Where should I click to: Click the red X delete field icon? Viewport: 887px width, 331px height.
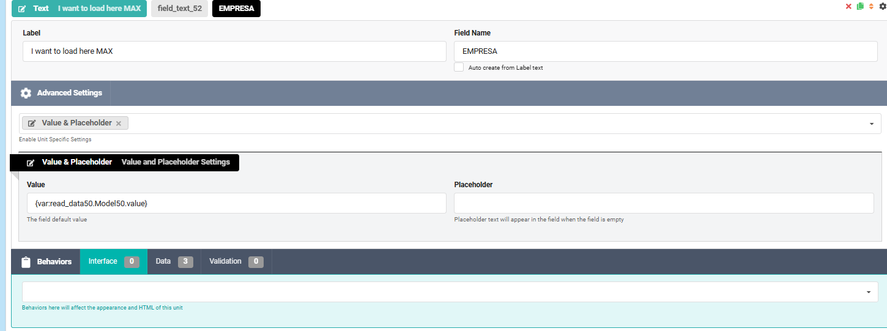pyautogui.click(x=848, y=6)
